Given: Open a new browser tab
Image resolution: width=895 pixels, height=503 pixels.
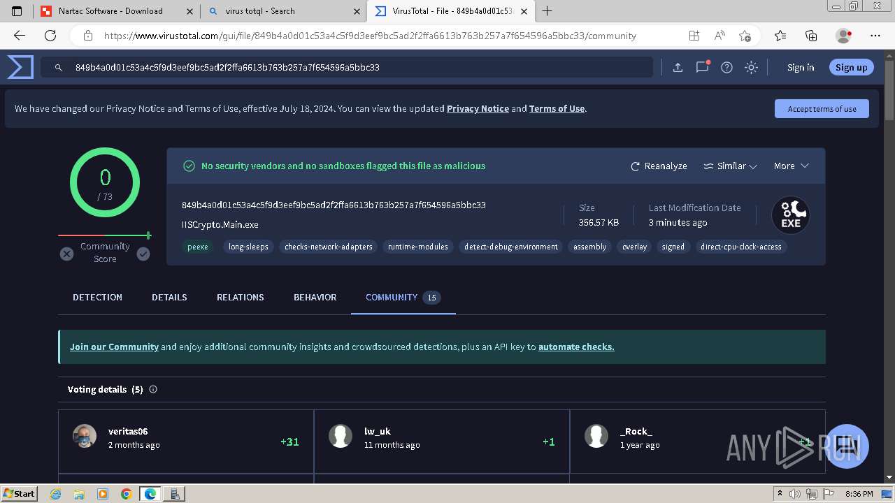Looking at the screenshot, I should (x=547, y=11).
